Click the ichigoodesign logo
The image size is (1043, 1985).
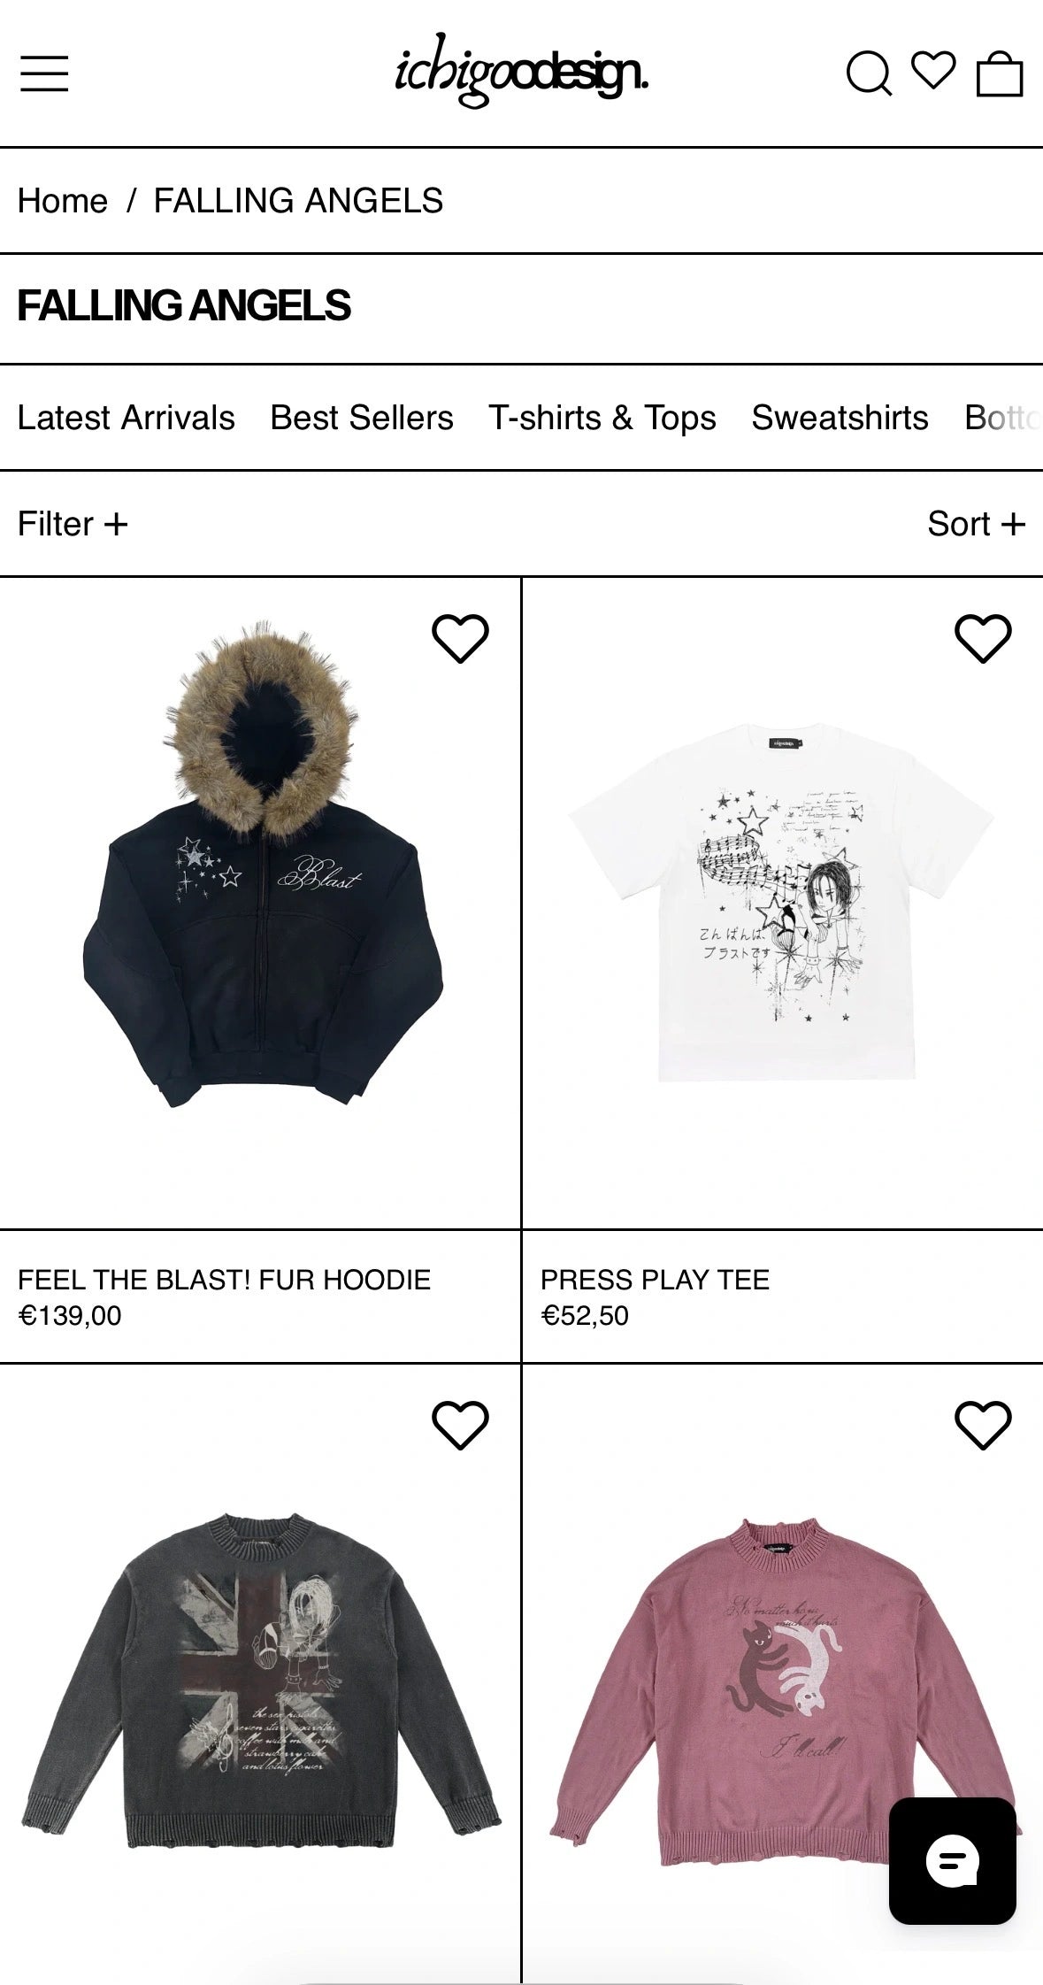click(522, 75)
